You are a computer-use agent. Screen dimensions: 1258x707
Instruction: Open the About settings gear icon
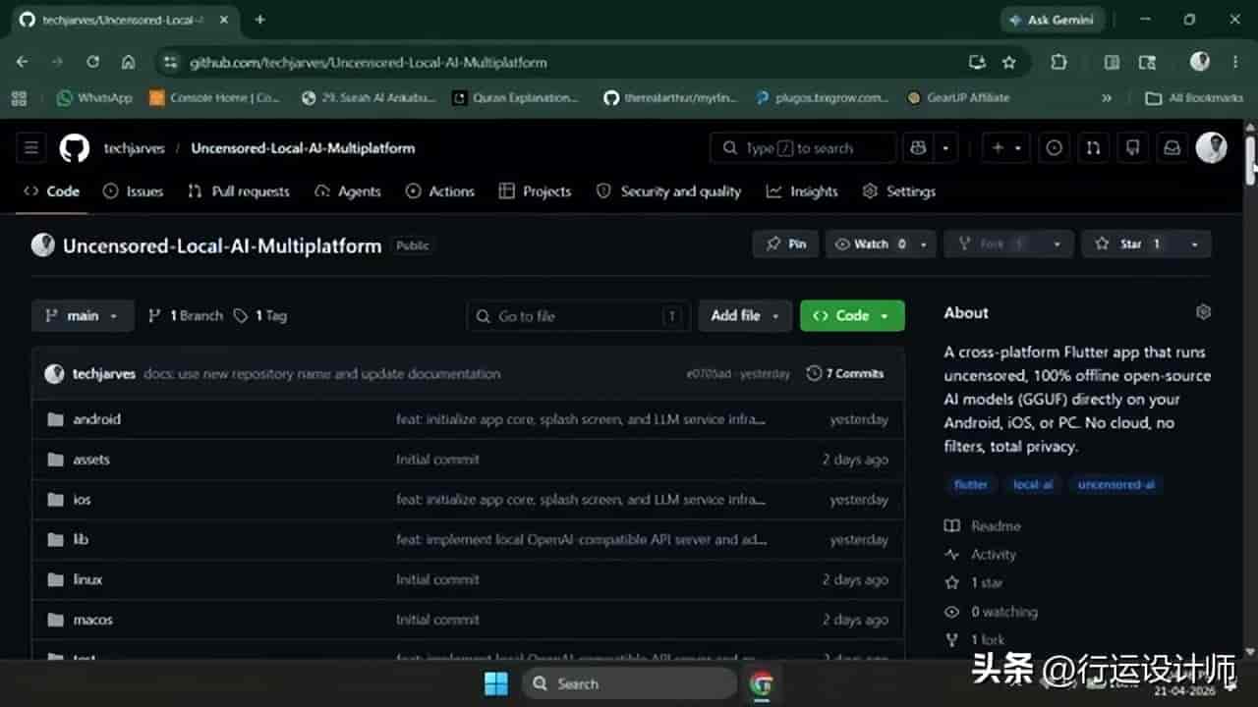(x=1203, y=312)
